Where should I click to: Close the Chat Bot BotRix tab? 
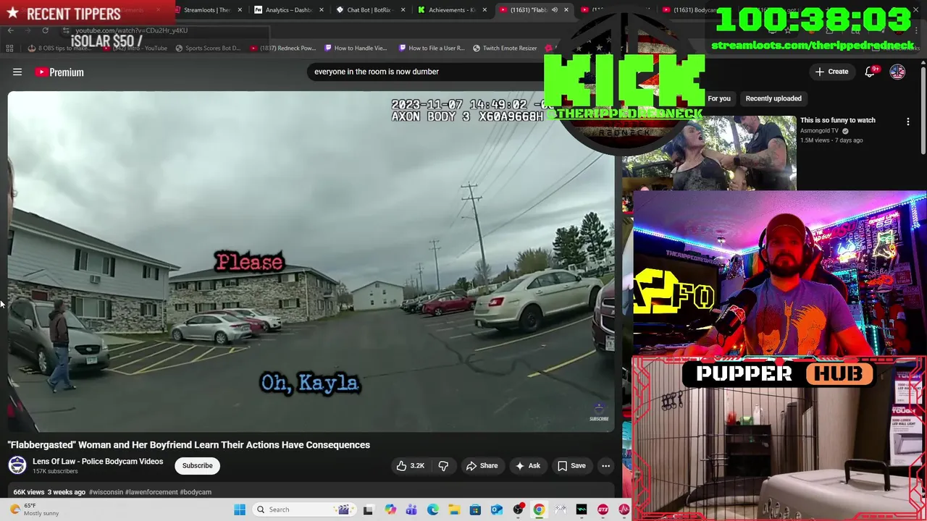point(402,10)
